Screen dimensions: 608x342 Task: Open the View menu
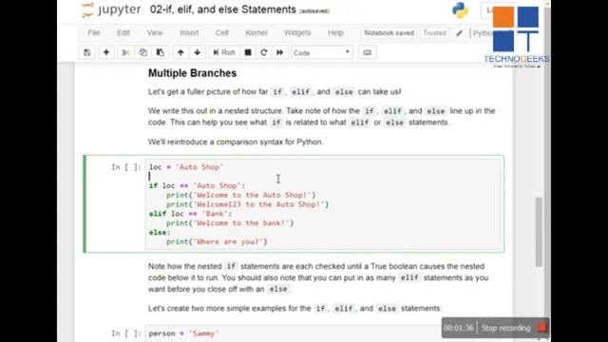[155, 33]
